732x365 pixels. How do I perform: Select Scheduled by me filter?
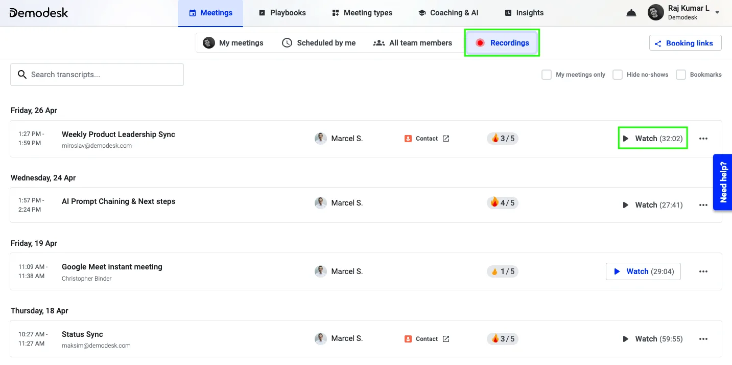point(319,43)
